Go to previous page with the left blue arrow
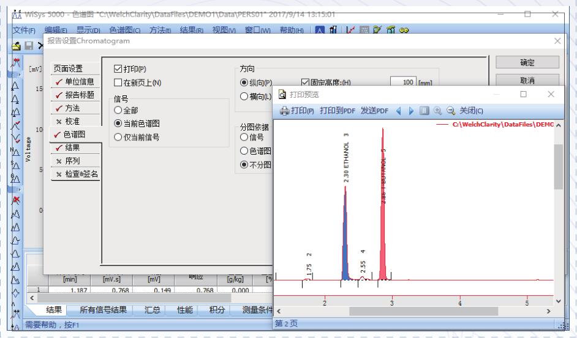 [x=398, y=111]
